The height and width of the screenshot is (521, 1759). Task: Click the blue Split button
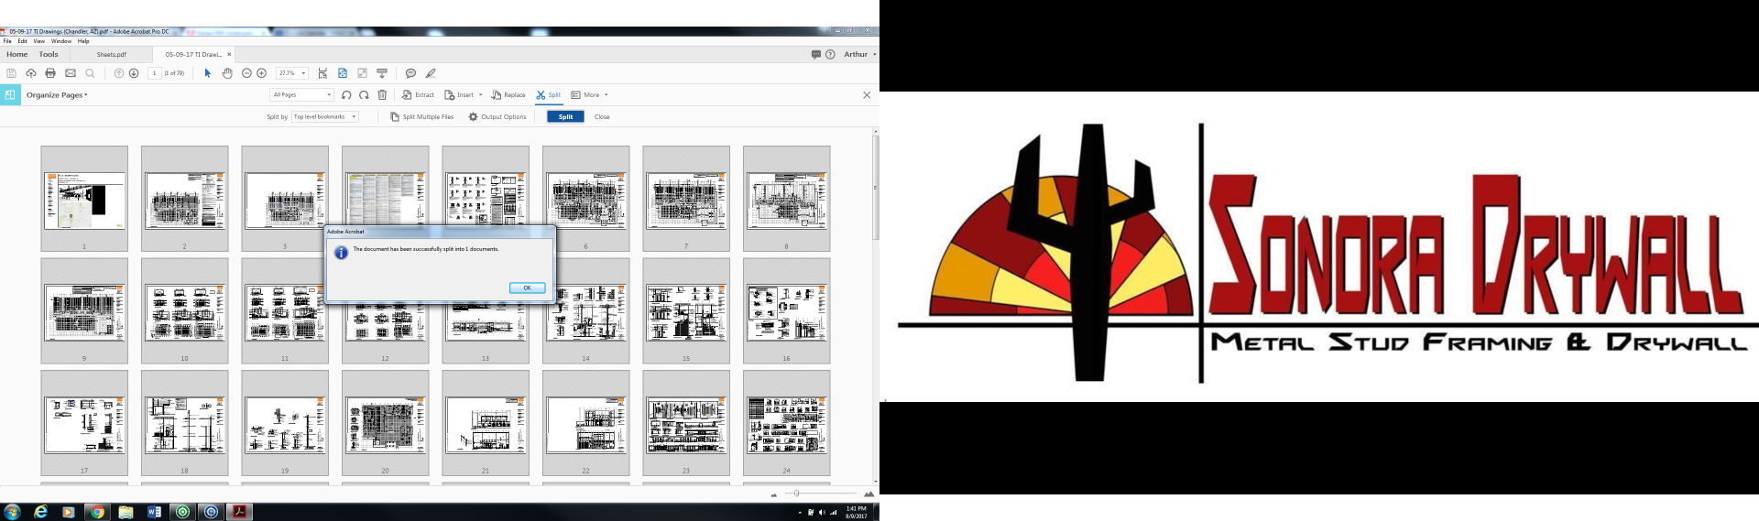[x=565, y=117]
